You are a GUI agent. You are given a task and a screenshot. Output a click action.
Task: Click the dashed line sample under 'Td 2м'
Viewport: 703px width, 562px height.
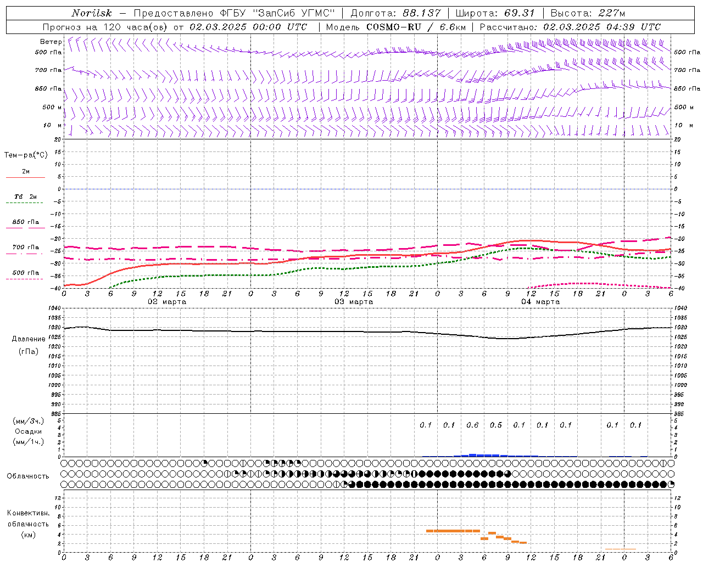pos(25,203)
